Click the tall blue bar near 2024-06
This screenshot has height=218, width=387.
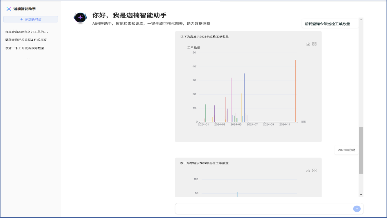(244, 97)
